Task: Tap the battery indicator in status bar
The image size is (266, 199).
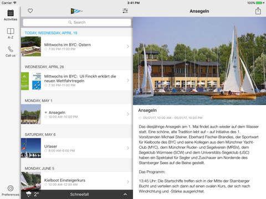Action: (259, 3)
